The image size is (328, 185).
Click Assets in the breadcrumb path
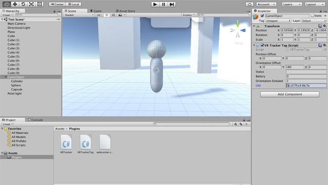pos(60,128)
